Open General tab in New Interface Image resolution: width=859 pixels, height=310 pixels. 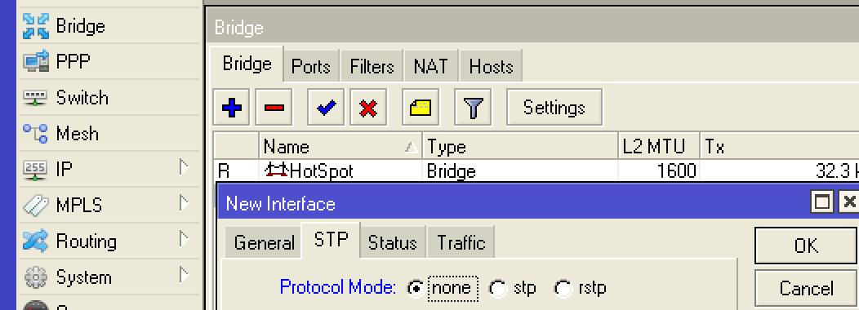tap(264, 242)
